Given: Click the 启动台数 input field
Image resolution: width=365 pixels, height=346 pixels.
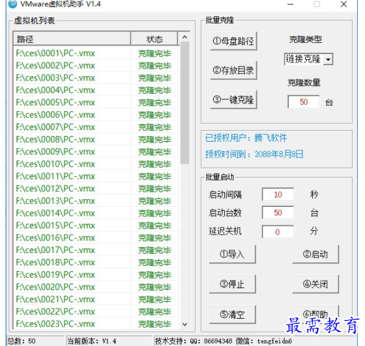Looking at the screenshot, I should tap(278, 213).
